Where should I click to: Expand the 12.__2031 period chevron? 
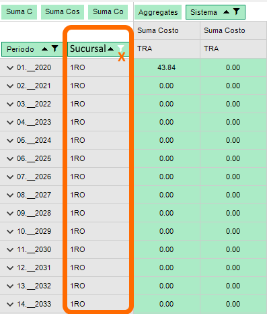[x=10, y=268]
